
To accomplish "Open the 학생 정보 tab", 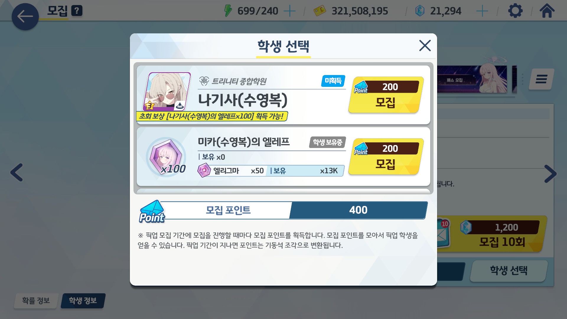I will coord(83,301).
